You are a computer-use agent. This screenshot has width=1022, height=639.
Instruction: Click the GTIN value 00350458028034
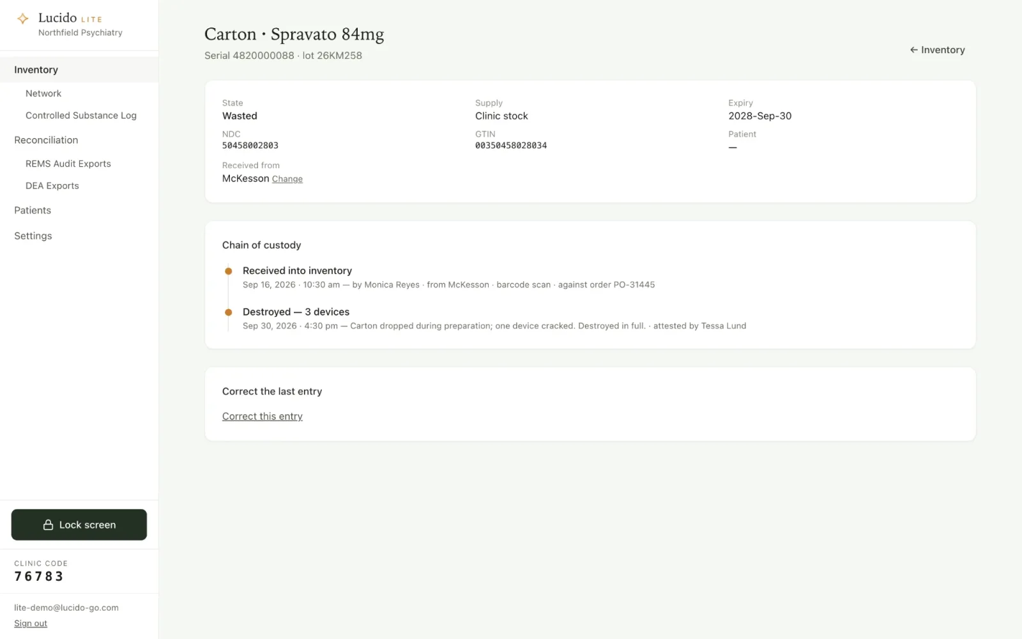511,146
